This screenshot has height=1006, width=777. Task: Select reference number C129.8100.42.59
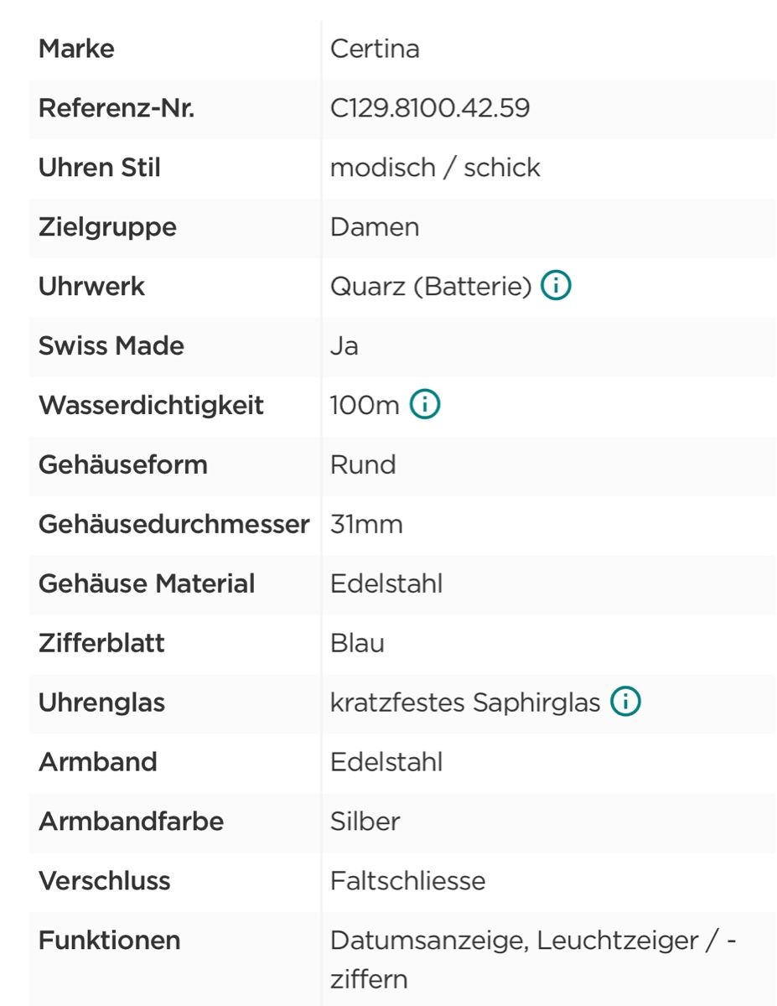click(x=430, y=108)
